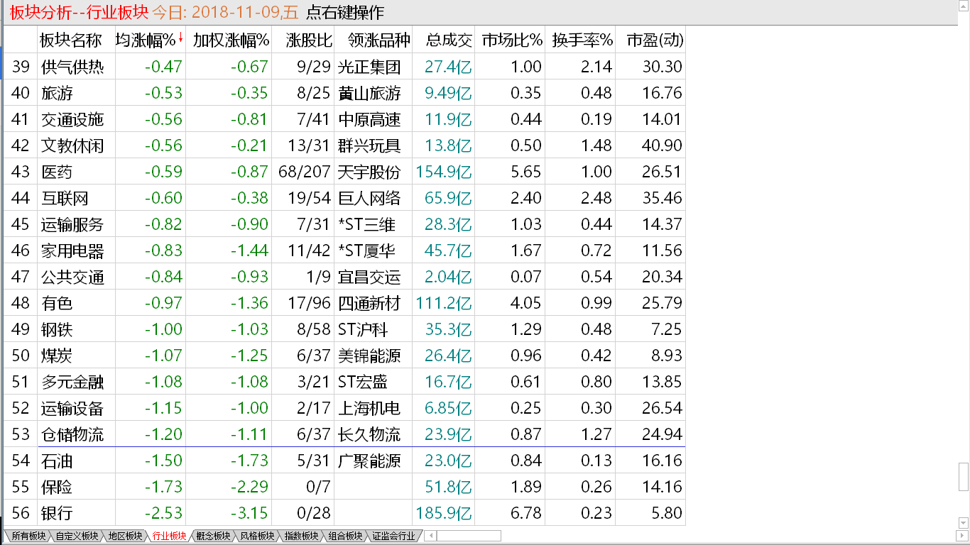Select the 旅游 sector name
The image size is (970, 545).
tap(57, 93)
